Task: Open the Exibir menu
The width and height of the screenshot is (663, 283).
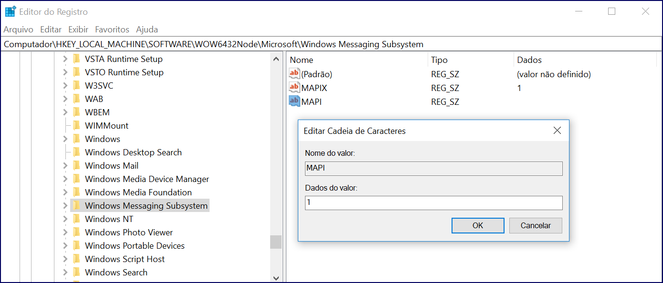Action: [78, 30]
